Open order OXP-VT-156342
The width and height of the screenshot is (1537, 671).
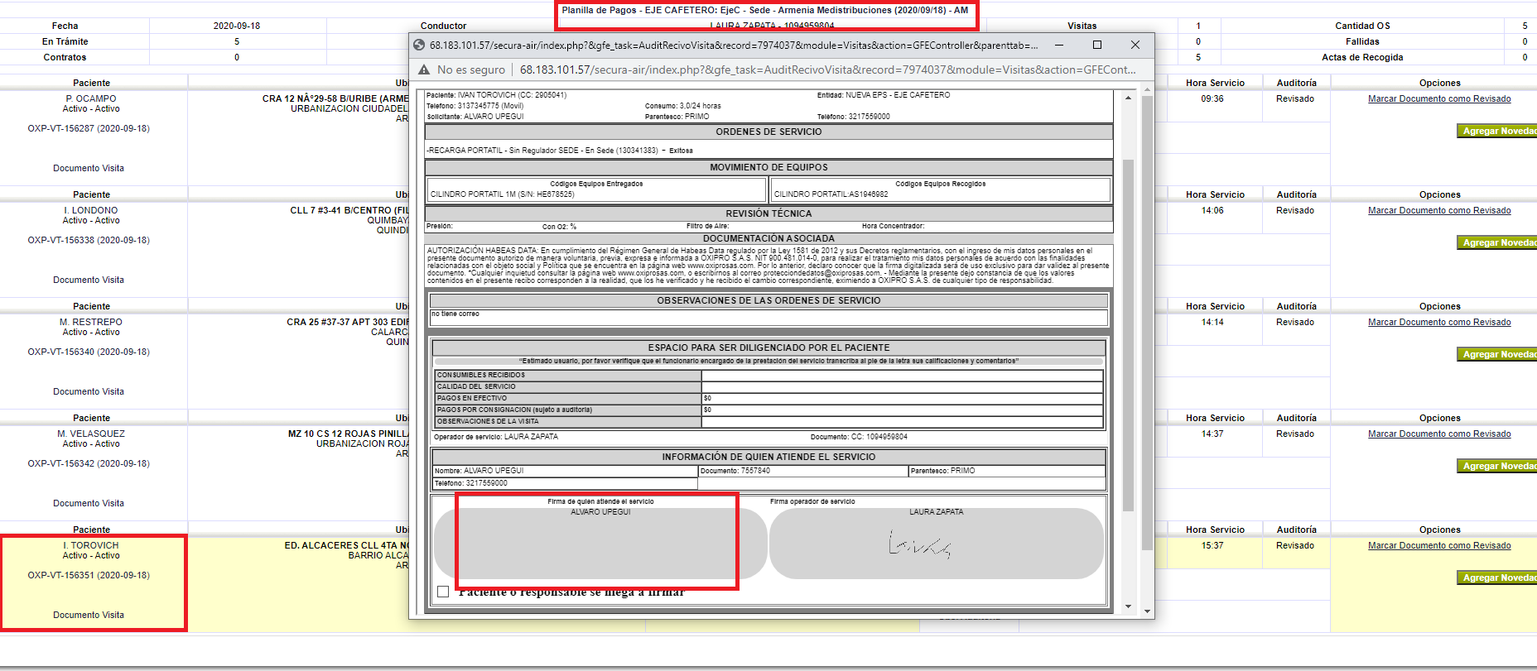tap(89, 463)
